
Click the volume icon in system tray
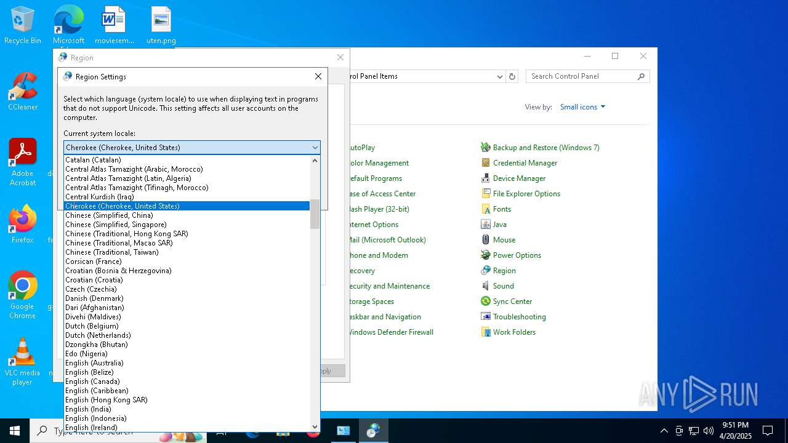click(x=709, y=431)
